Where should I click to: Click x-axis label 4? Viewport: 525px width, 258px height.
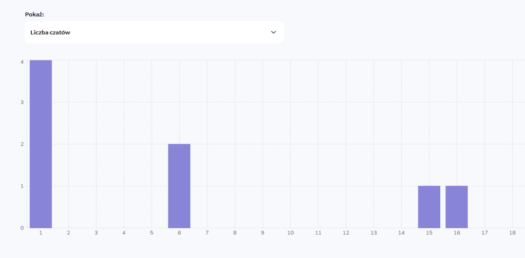point(124,233)
